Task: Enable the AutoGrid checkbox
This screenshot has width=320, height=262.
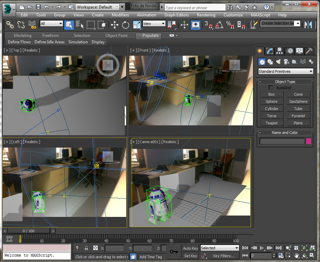Action: [x=271, y=87]
